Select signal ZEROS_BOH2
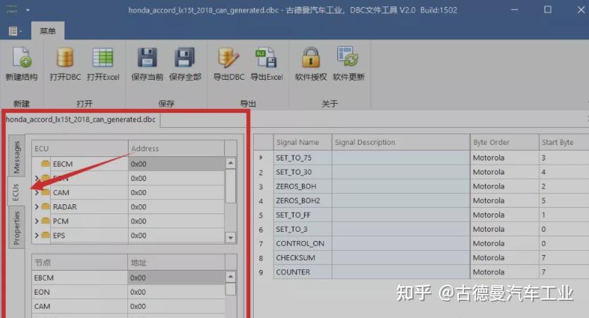Image resolution: width=589 pixels, height=318 pixels. [298, 201]
